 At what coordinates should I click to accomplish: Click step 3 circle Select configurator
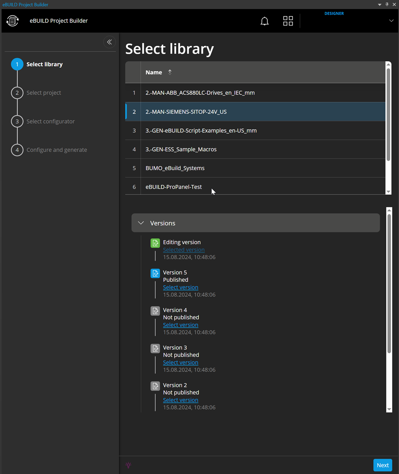(17, 121)
